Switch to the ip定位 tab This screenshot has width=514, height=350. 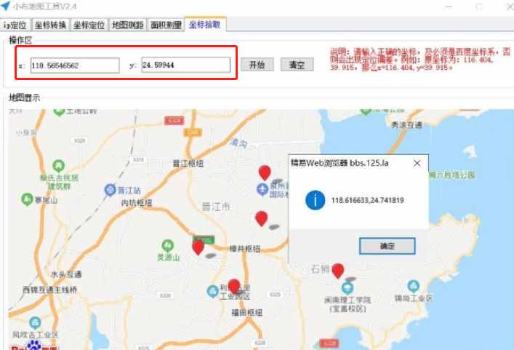(x=15, y=25)
